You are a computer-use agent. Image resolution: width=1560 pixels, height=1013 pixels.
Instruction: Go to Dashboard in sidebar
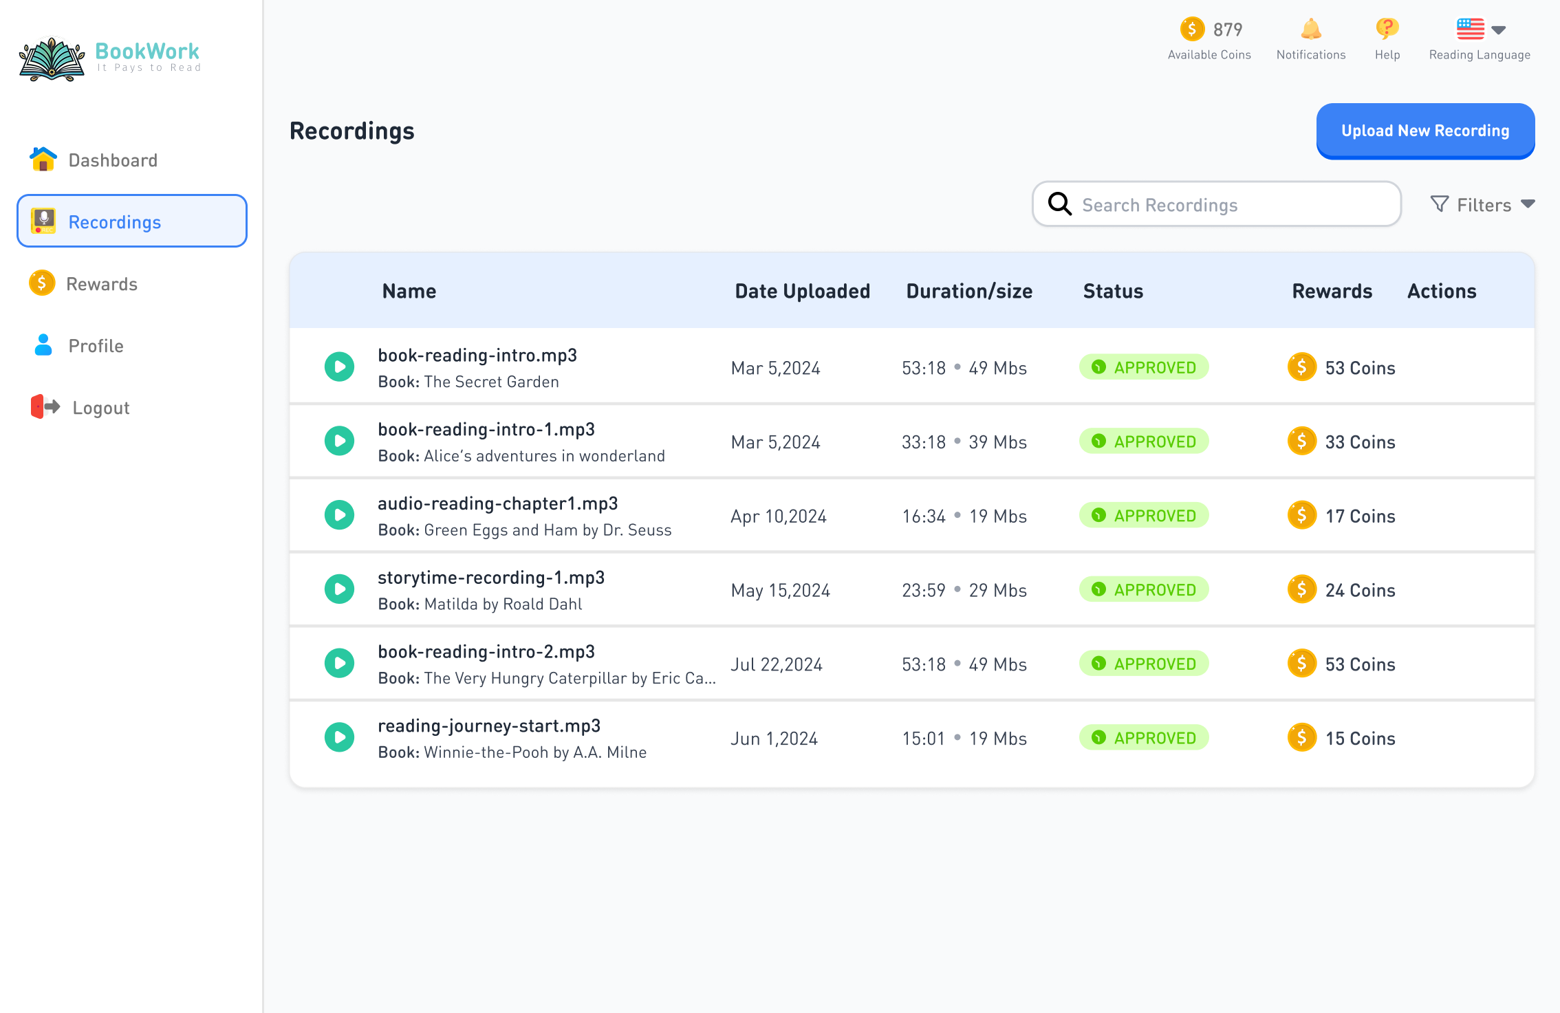coord(113,160)
